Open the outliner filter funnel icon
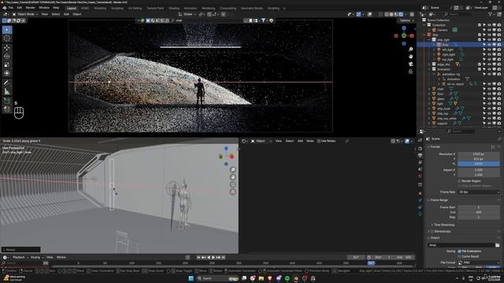Image resolution: width=504 pixels, height=283 pixels. pyautogui.click(x=490, y=14)
